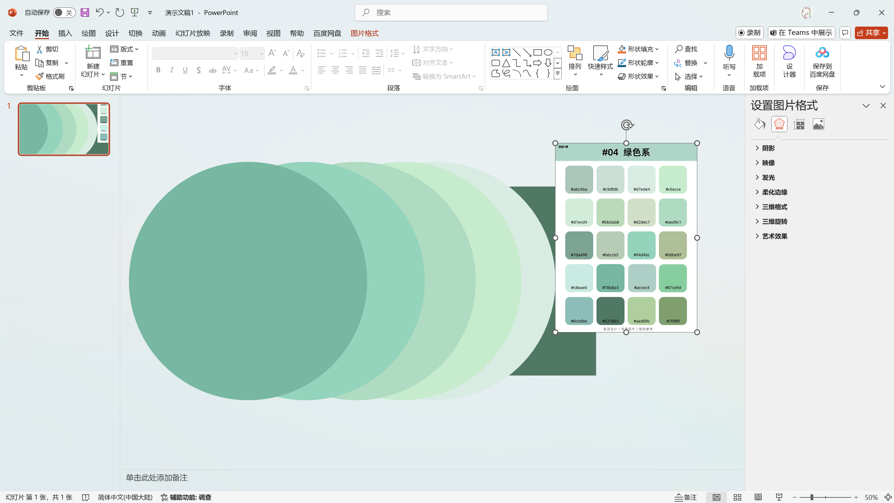Screen dimensions: 894x503
Task: Open the File (文件) menu
Action: click(x=16, y=33)
